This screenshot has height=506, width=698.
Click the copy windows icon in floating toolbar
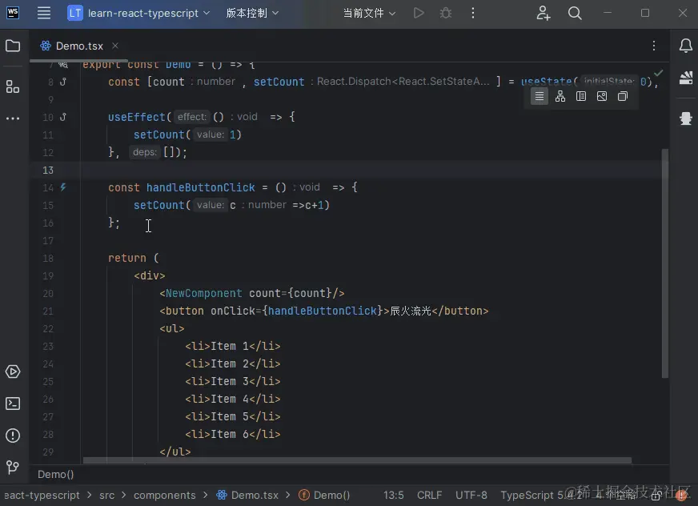tap(623, 96)
